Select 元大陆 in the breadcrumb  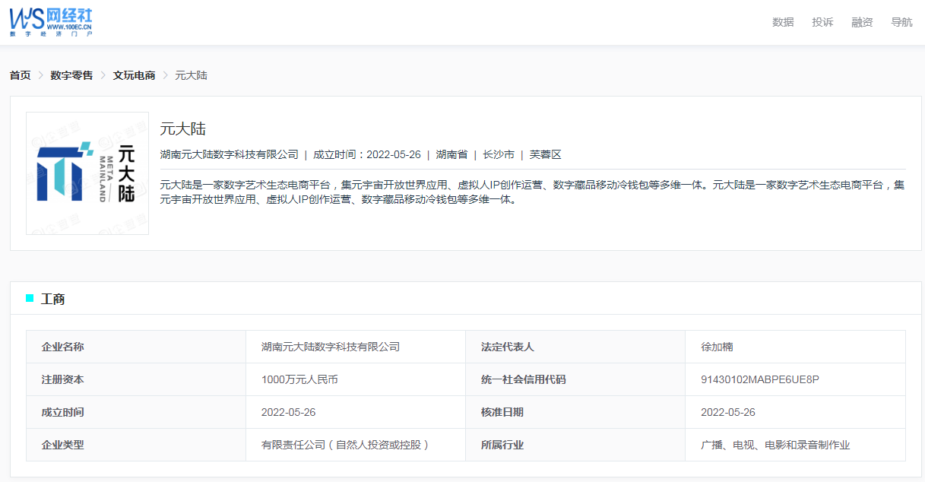[191, 75]
